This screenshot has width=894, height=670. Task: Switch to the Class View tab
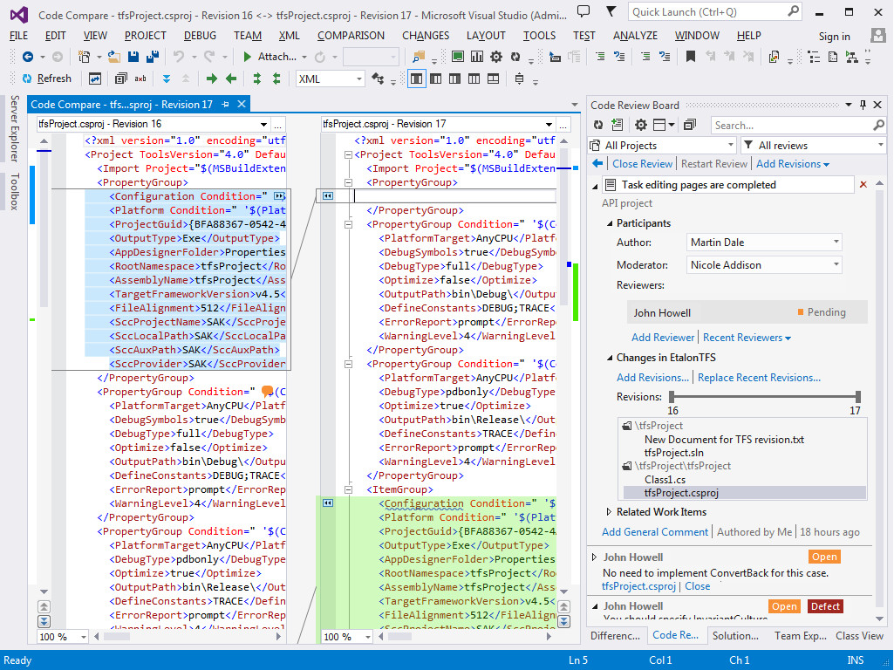[859, 636]
